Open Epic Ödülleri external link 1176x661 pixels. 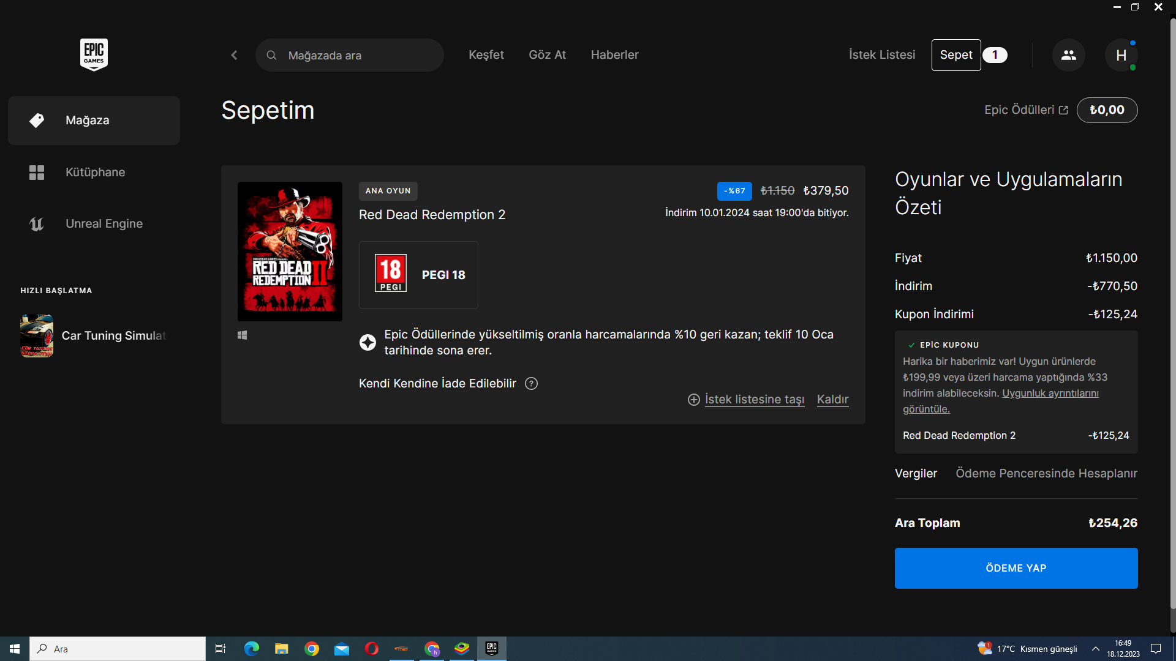[1026, 110]
